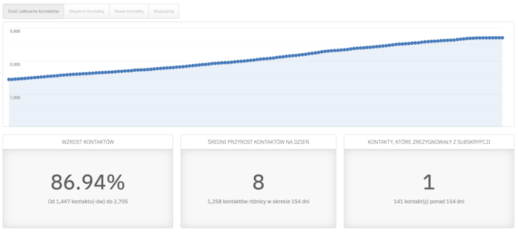Click the 2,000 y-axis label
518x233 pixels.
(15, 64)
